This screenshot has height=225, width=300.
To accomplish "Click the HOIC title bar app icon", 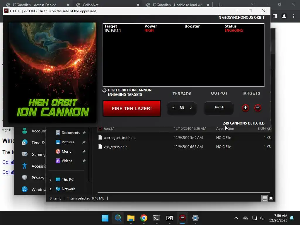I will (x=6, y=11).
